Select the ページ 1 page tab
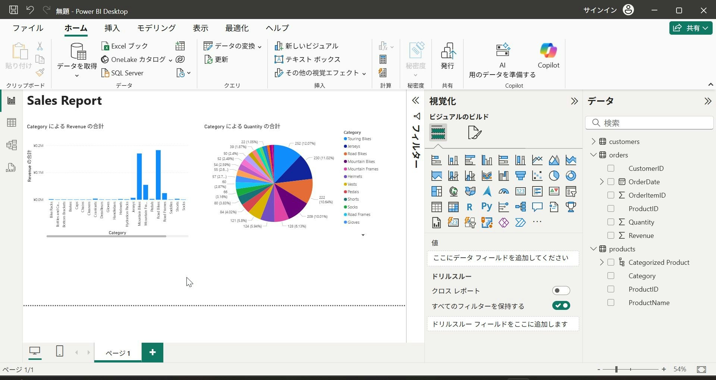Viewport: 716px width, 380px height. pyautogui.click(x=118, y=353)
